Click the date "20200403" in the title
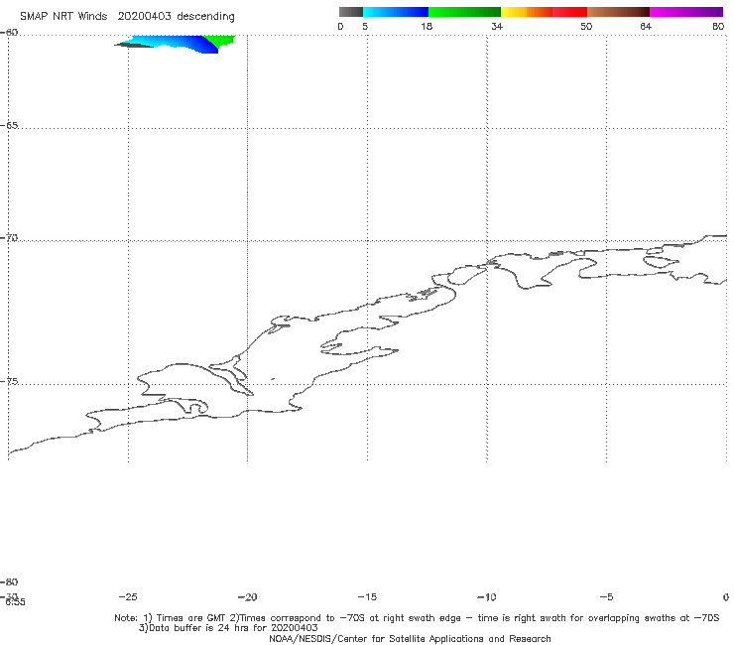 (144, 17)
